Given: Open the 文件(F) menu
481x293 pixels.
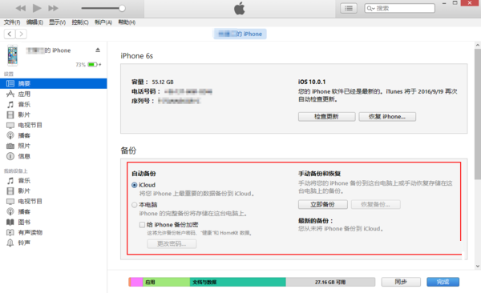Looking at the screenshot, I should click(x=12, y=22).
